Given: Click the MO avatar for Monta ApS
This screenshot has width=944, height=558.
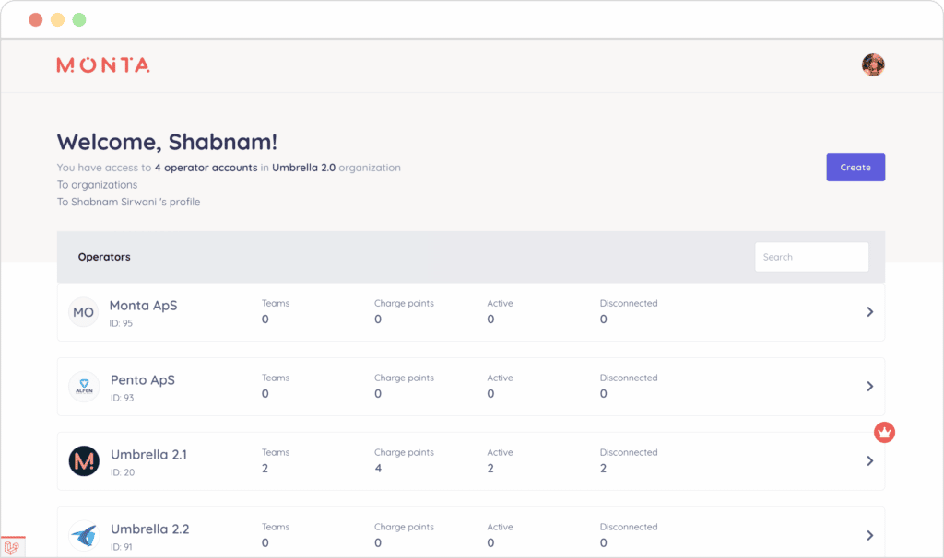Looking at the screenshot, I should click(x=83, y=312).
